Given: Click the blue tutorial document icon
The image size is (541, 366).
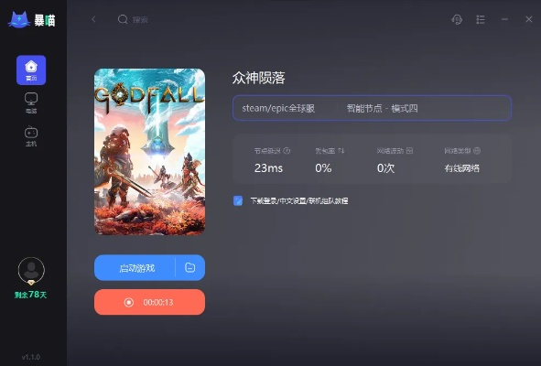Looking at the screenshot, I should pyautogui.click(x=238, y=200).
